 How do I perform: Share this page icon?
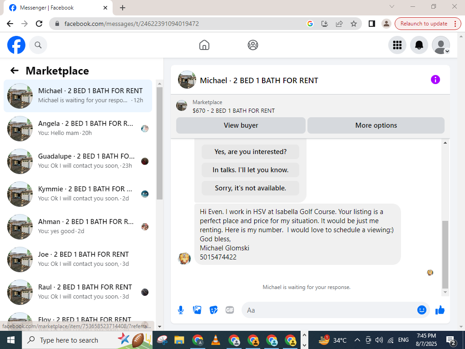339,24
